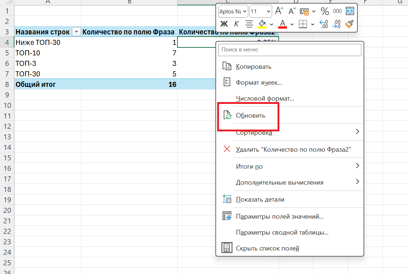Toggle italic formatting (К) in mini toolbar
408x274 pixels.
(236, 24)
